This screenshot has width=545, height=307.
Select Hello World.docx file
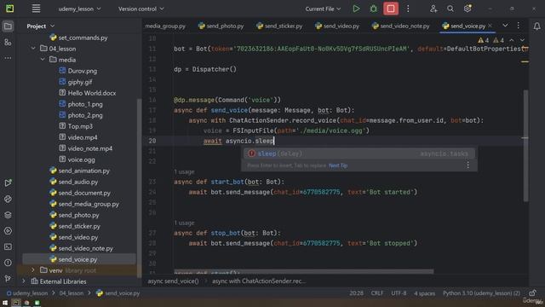[92, 93]
